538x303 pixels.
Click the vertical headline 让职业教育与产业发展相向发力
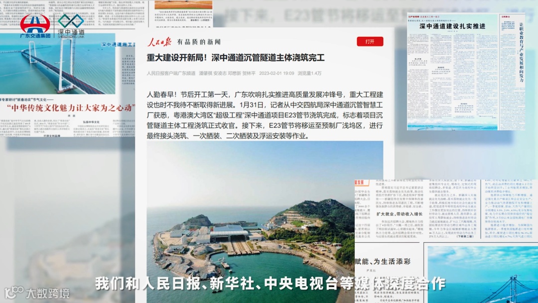coord(521,52)
